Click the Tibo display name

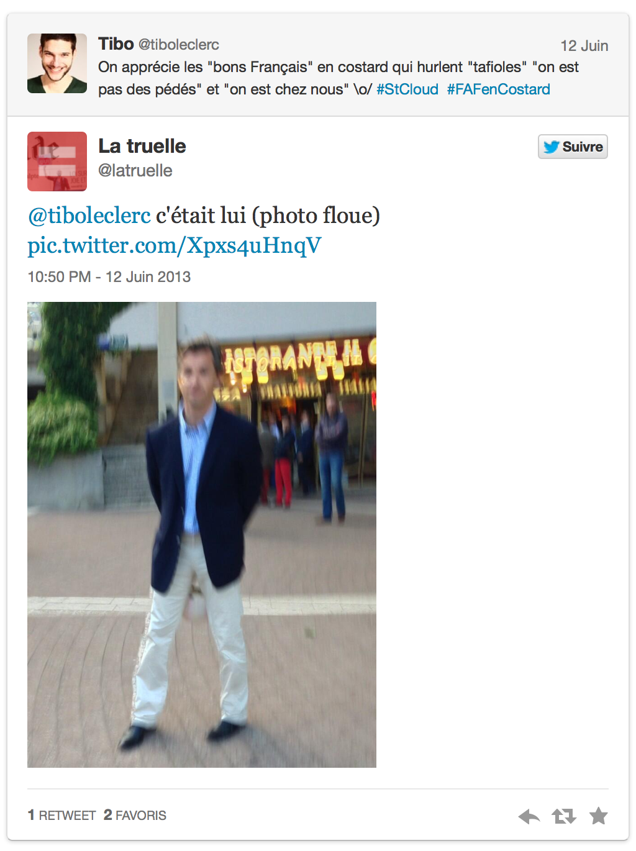coord(116,44)
